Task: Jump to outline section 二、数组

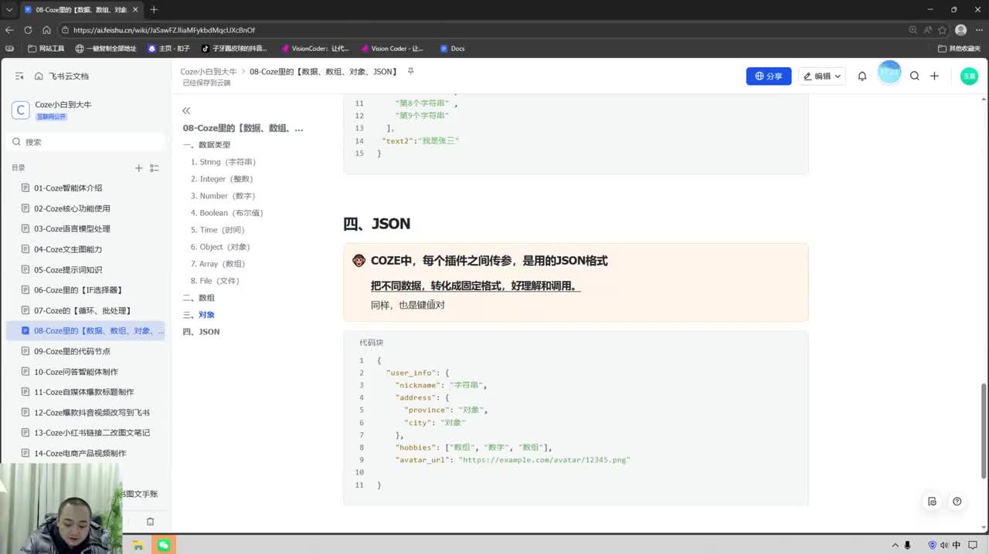Action: point(199,298)
